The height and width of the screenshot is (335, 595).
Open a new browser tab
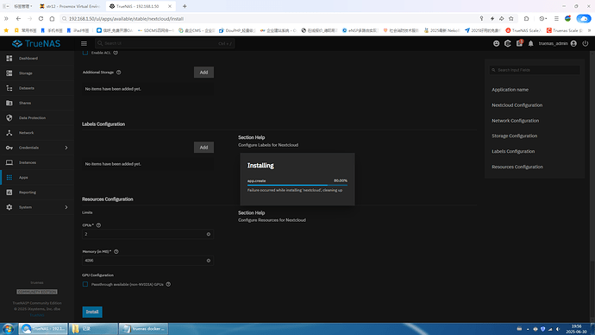[185, 6]
